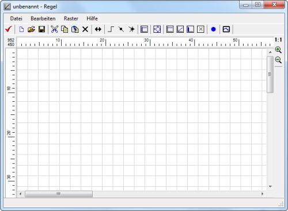Select the horizontal double-arrow tool
This screenshot has width=288, height=211.
coord(98,29)
